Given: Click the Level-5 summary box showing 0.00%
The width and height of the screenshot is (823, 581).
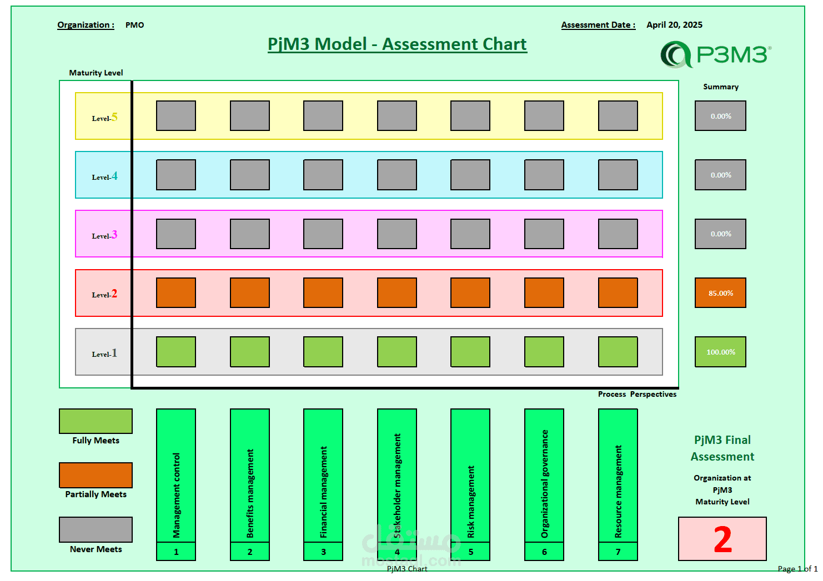Looking at the screenshot, I should tap(720, 116).
